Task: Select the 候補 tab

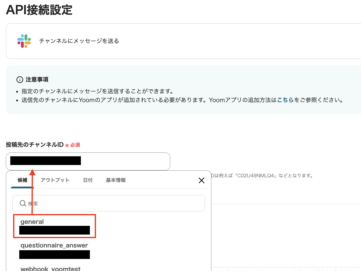Action: (x=22, y=180)
